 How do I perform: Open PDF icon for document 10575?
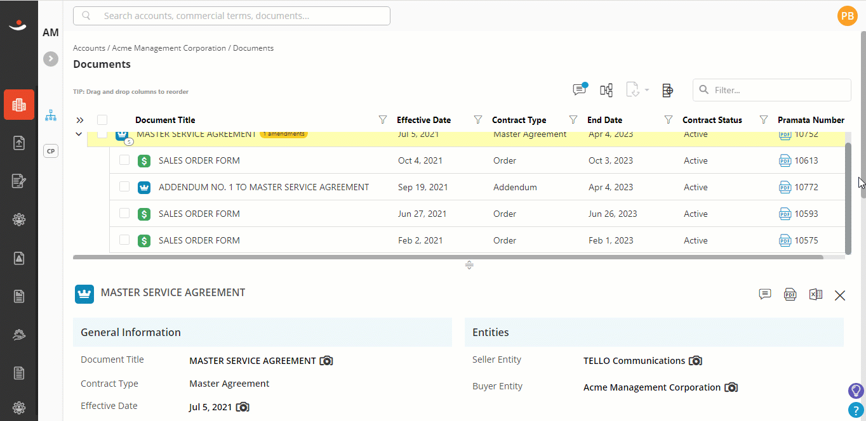(785, 240)
